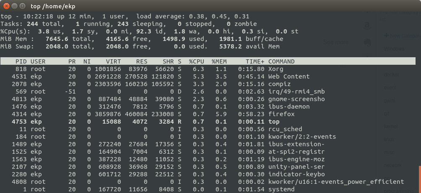This screenshot has width=421, height=193.
Task: Click the 'top /home/ekp' window title
Action: coord(53,6)
